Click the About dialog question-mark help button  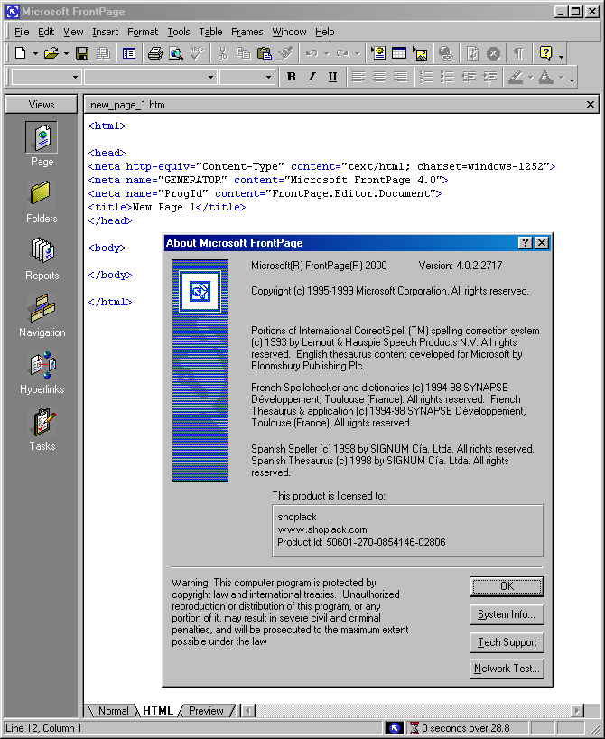526,243
